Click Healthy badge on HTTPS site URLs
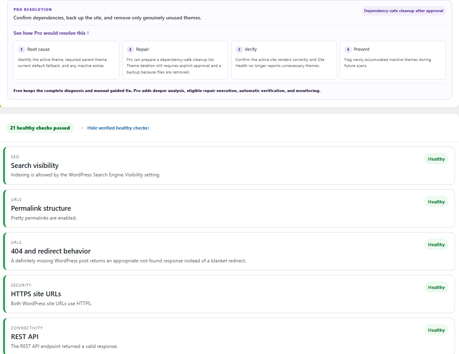This screenshot has width=459, height=354. pos(436,287)
